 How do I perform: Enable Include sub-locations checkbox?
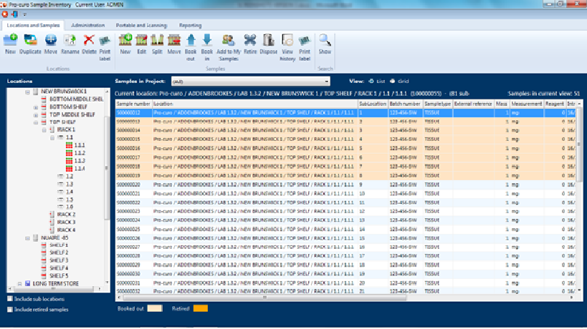pos(9,299)
